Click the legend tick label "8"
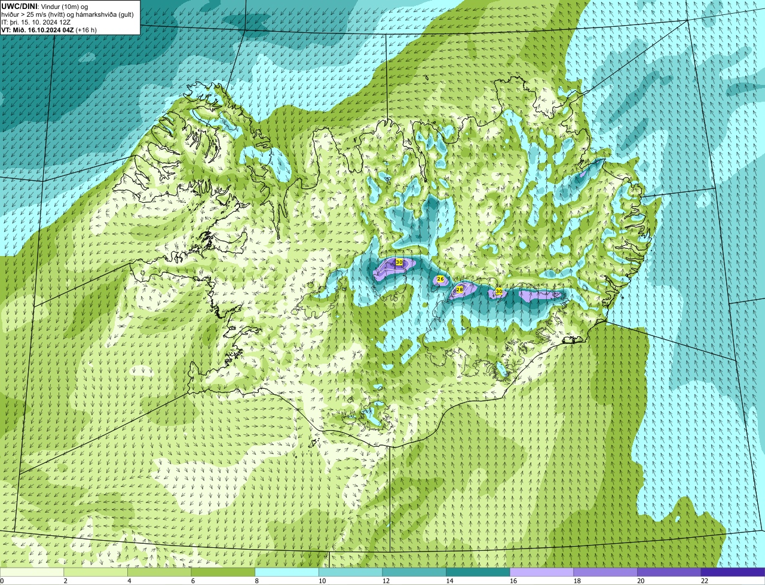The height and width of the screenshot is (585, 765). tap(256, 581)
